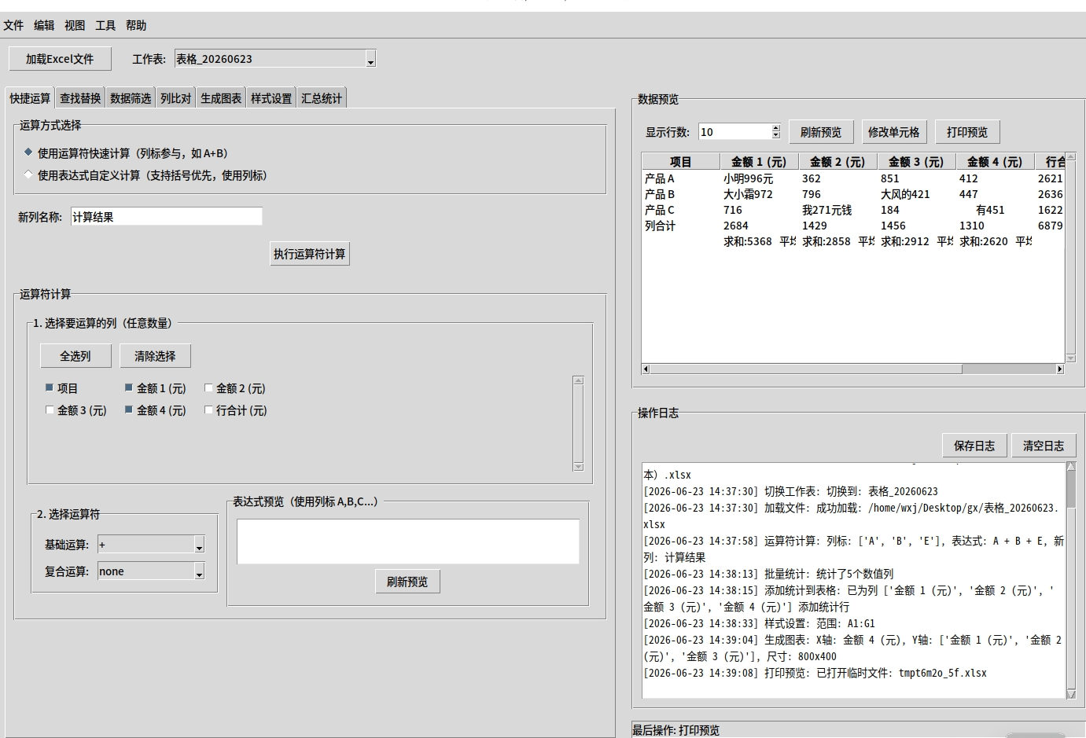Click the column list scrollbar down arrow
The width and height of the screenshot is (1086, 738).
click(x=579, y=467)
